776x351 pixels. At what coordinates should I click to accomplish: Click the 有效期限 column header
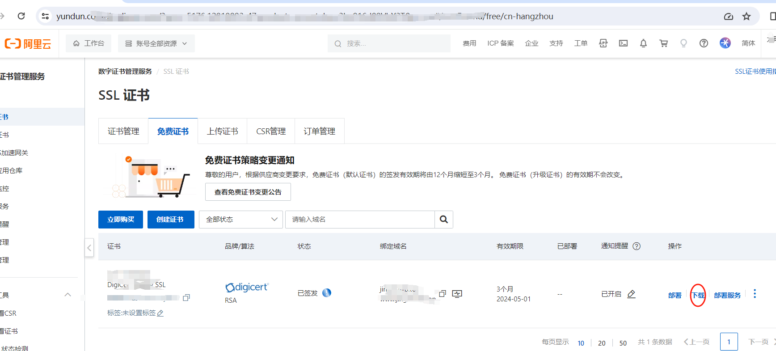(x=510, y=246)
